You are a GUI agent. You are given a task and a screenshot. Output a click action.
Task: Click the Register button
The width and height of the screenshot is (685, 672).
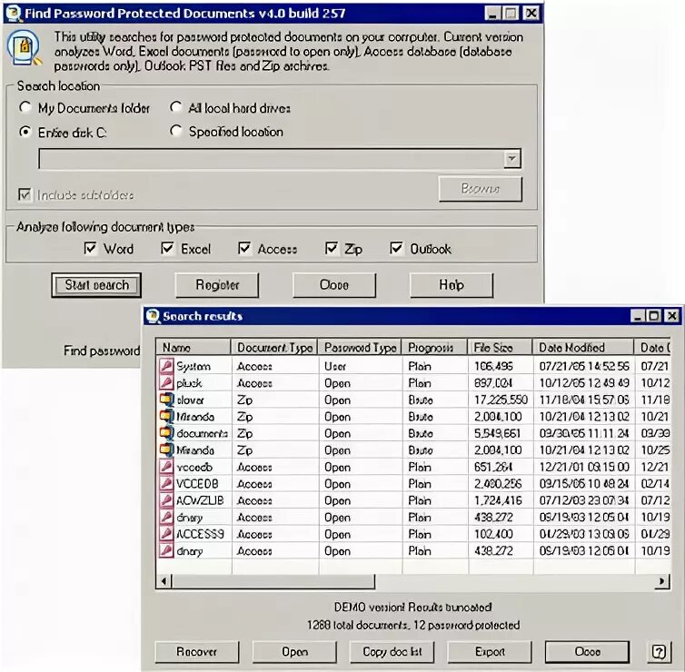coord(217,285)
